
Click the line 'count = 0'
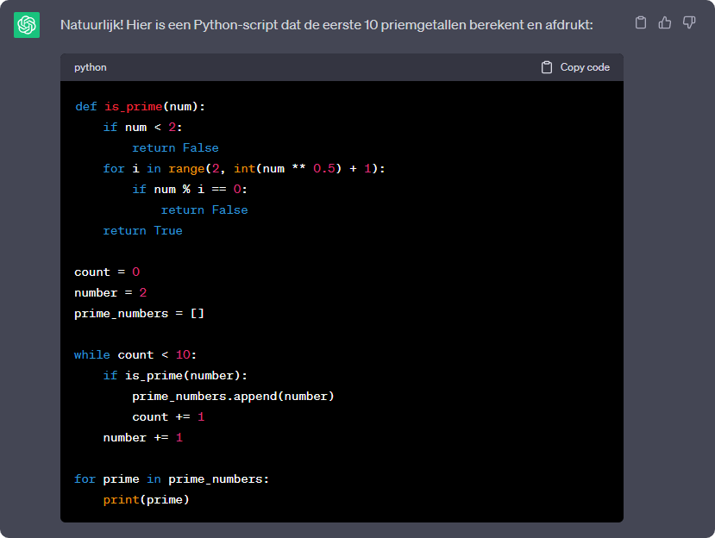click(x=107, y=272)
